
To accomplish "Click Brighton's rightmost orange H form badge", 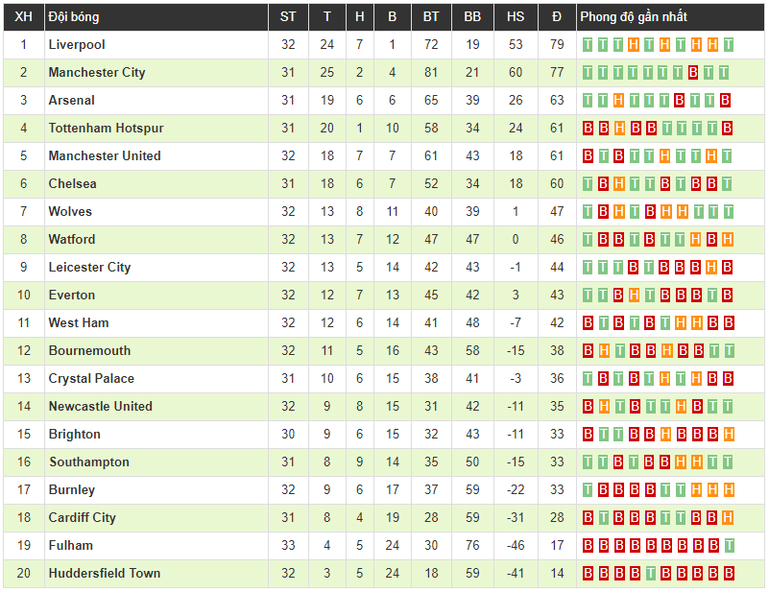I will tap(728, 435).
